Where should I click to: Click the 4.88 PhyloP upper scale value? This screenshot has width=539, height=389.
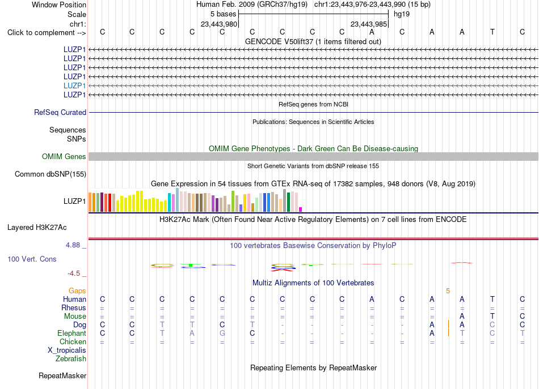tap(73, 245)
